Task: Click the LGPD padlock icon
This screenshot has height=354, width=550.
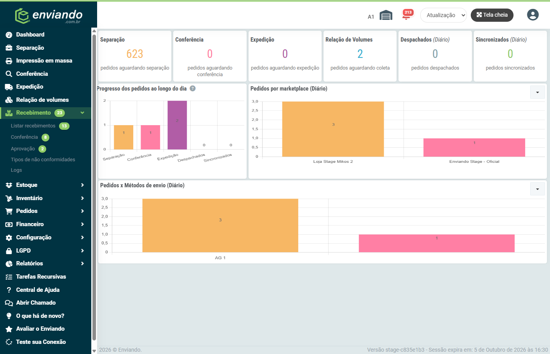Action: 9,251
